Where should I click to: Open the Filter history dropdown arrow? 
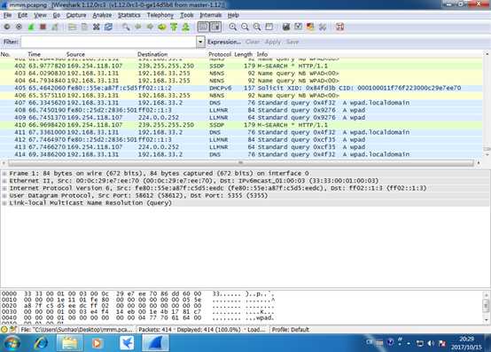[200, 42]
